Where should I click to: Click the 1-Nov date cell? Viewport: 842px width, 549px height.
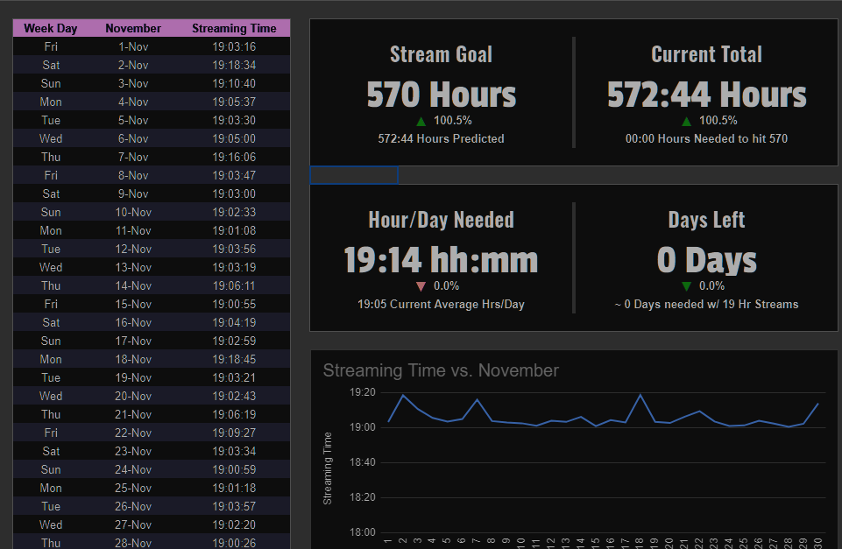(x=133, y=46)
